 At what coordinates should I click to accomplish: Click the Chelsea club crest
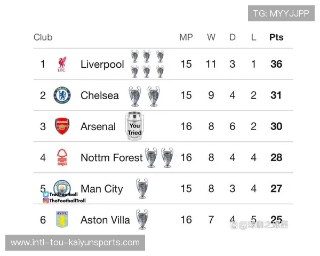62,95
